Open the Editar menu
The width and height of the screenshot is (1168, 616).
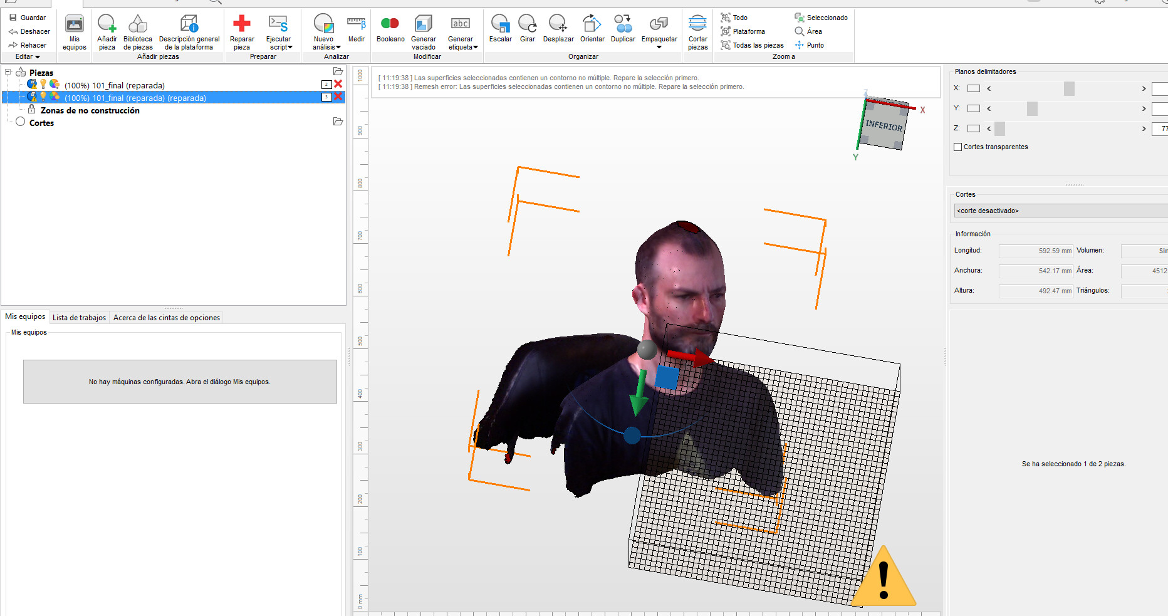point(27,56)
